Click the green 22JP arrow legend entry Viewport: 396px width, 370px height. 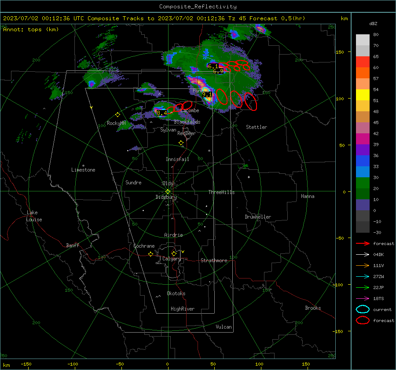point(363,287)
